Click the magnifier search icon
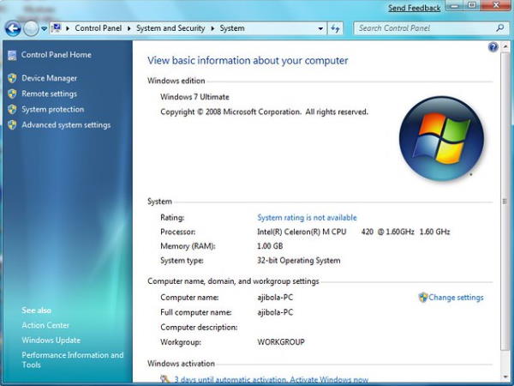Screen dimensions: 514x386 [x=500, y=28]
